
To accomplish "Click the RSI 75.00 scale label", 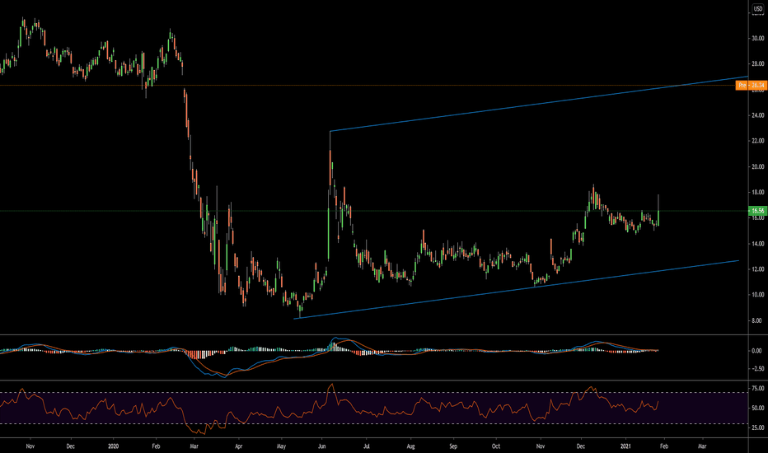I will coord(758,389).
